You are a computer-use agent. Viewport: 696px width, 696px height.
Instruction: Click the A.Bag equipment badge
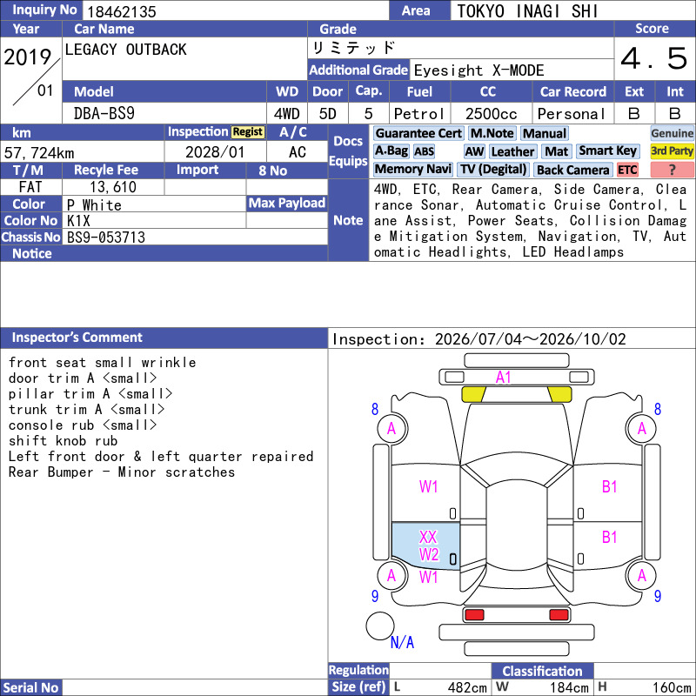(391, 151)
